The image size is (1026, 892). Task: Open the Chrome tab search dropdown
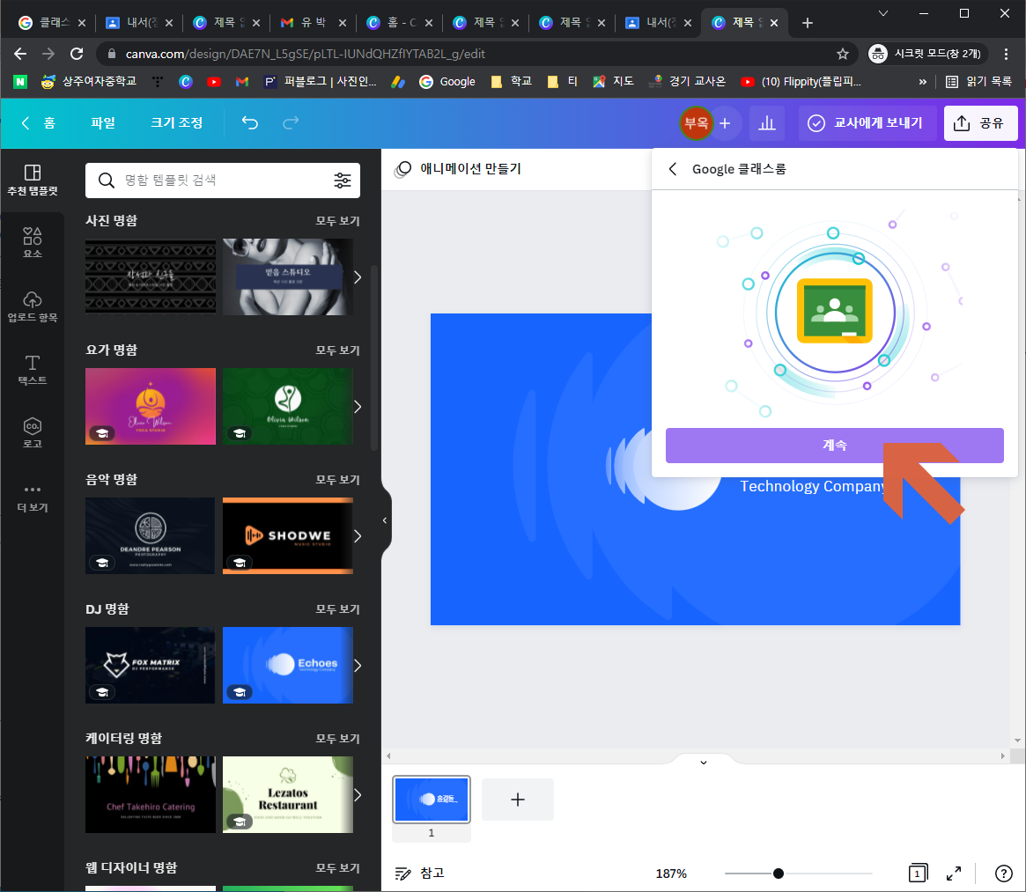click(882, 13)
